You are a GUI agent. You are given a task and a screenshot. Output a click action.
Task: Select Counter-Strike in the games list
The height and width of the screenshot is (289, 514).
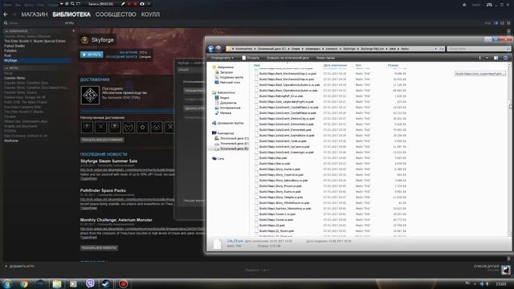(14, 78)
